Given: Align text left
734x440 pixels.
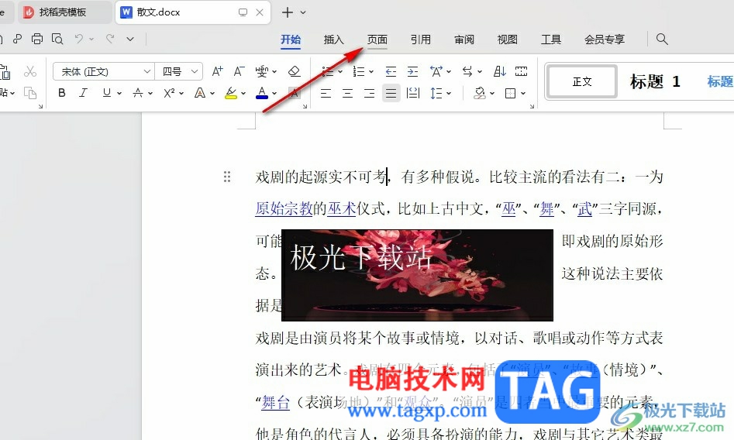Looking at the screenshot, I should click(x=326, y=93).
